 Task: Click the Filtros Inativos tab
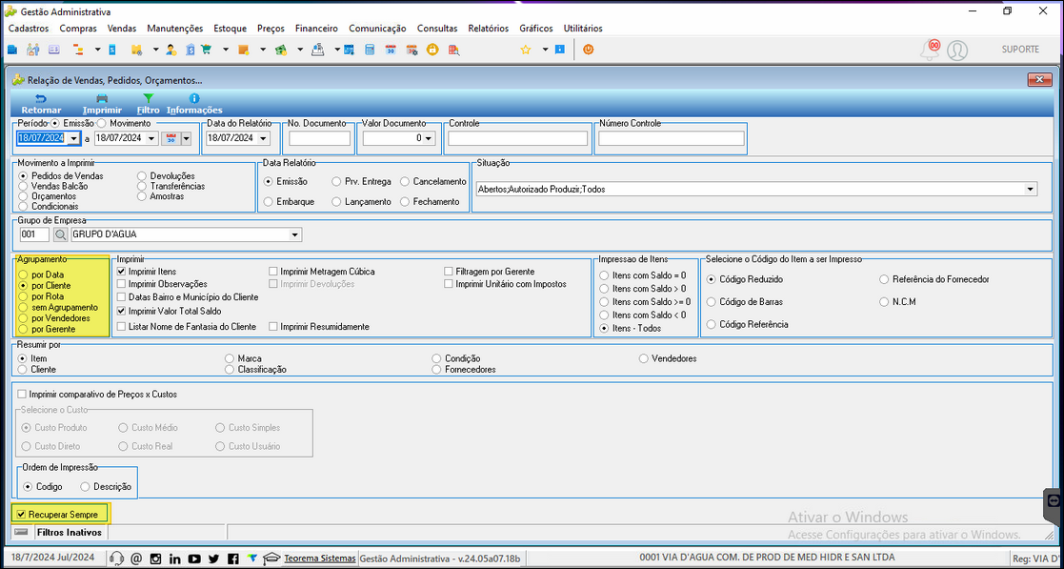coord(70,533)
